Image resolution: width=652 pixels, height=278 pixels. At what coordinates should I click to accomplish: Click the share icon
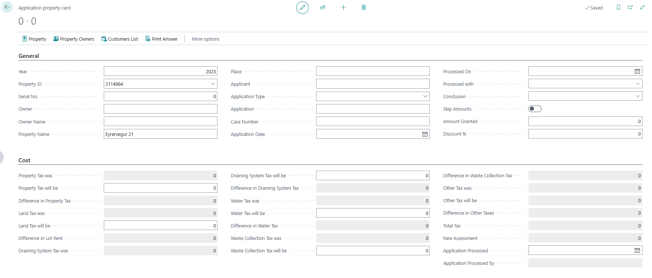coord(323,7)
